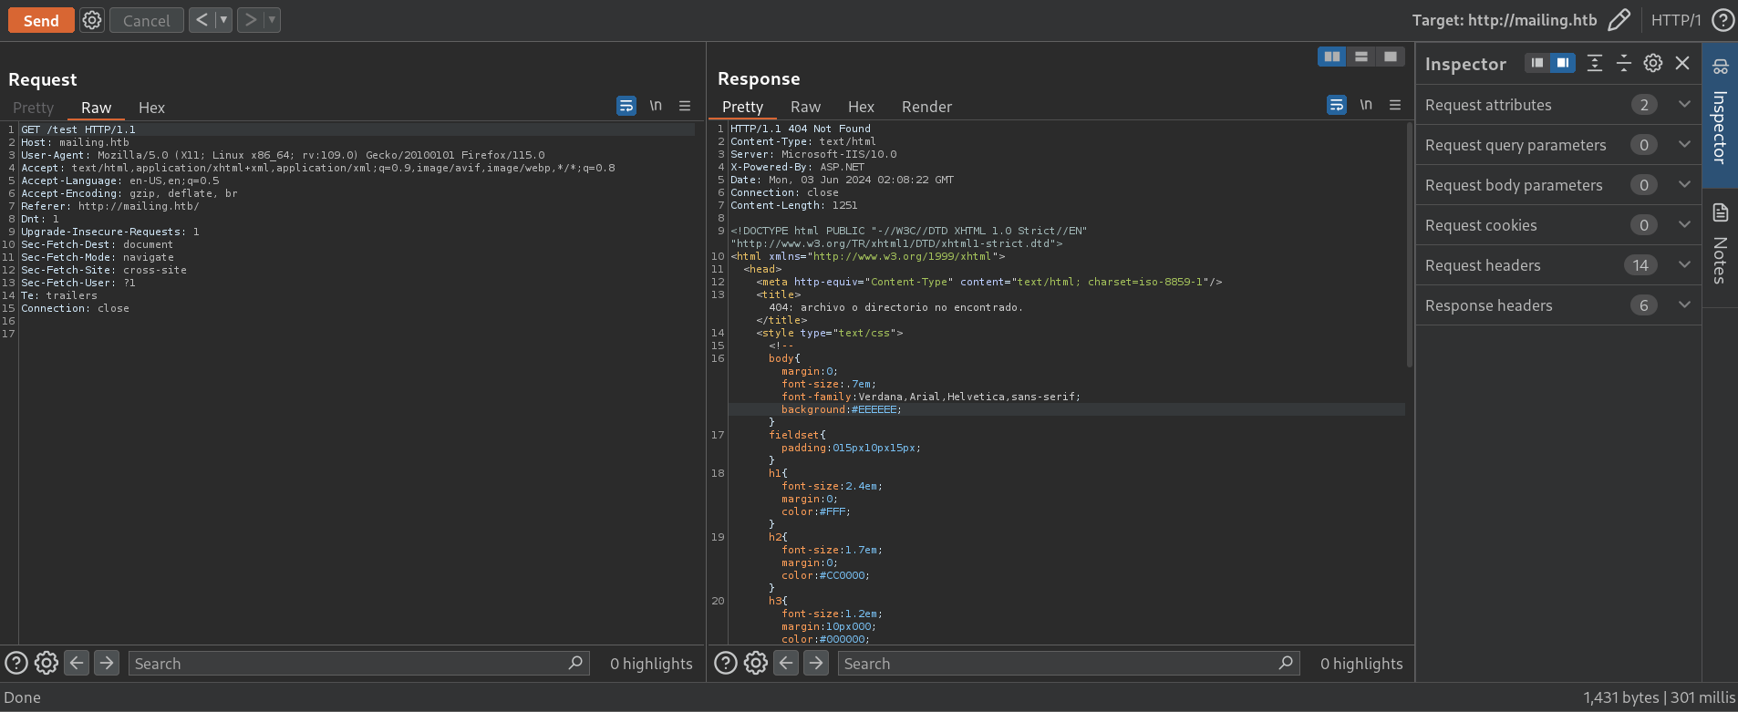Dock Inspector panel layout to left option
Image resolution: width=1738 pixels, height=712 pixels.
click(1537, 63)
